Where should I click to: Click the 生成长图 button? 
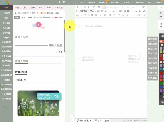152,73
